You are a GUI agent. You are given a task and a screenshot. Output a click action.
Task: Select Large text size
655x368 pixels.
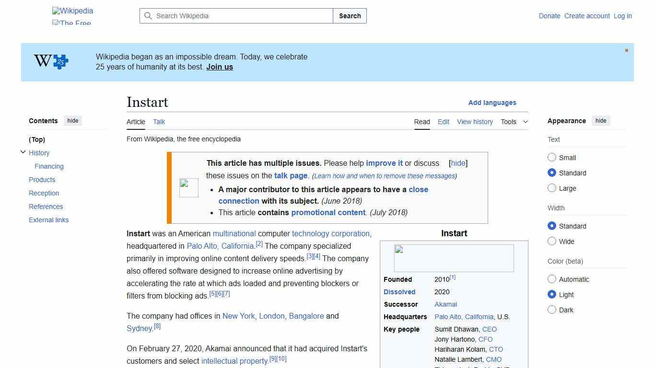coord(552,188)
